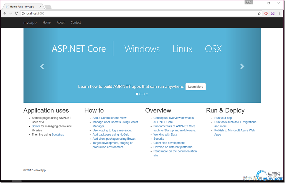This screenshot has width=285, height=183.
Task: Click the How to heading
Action: point(94,110)
